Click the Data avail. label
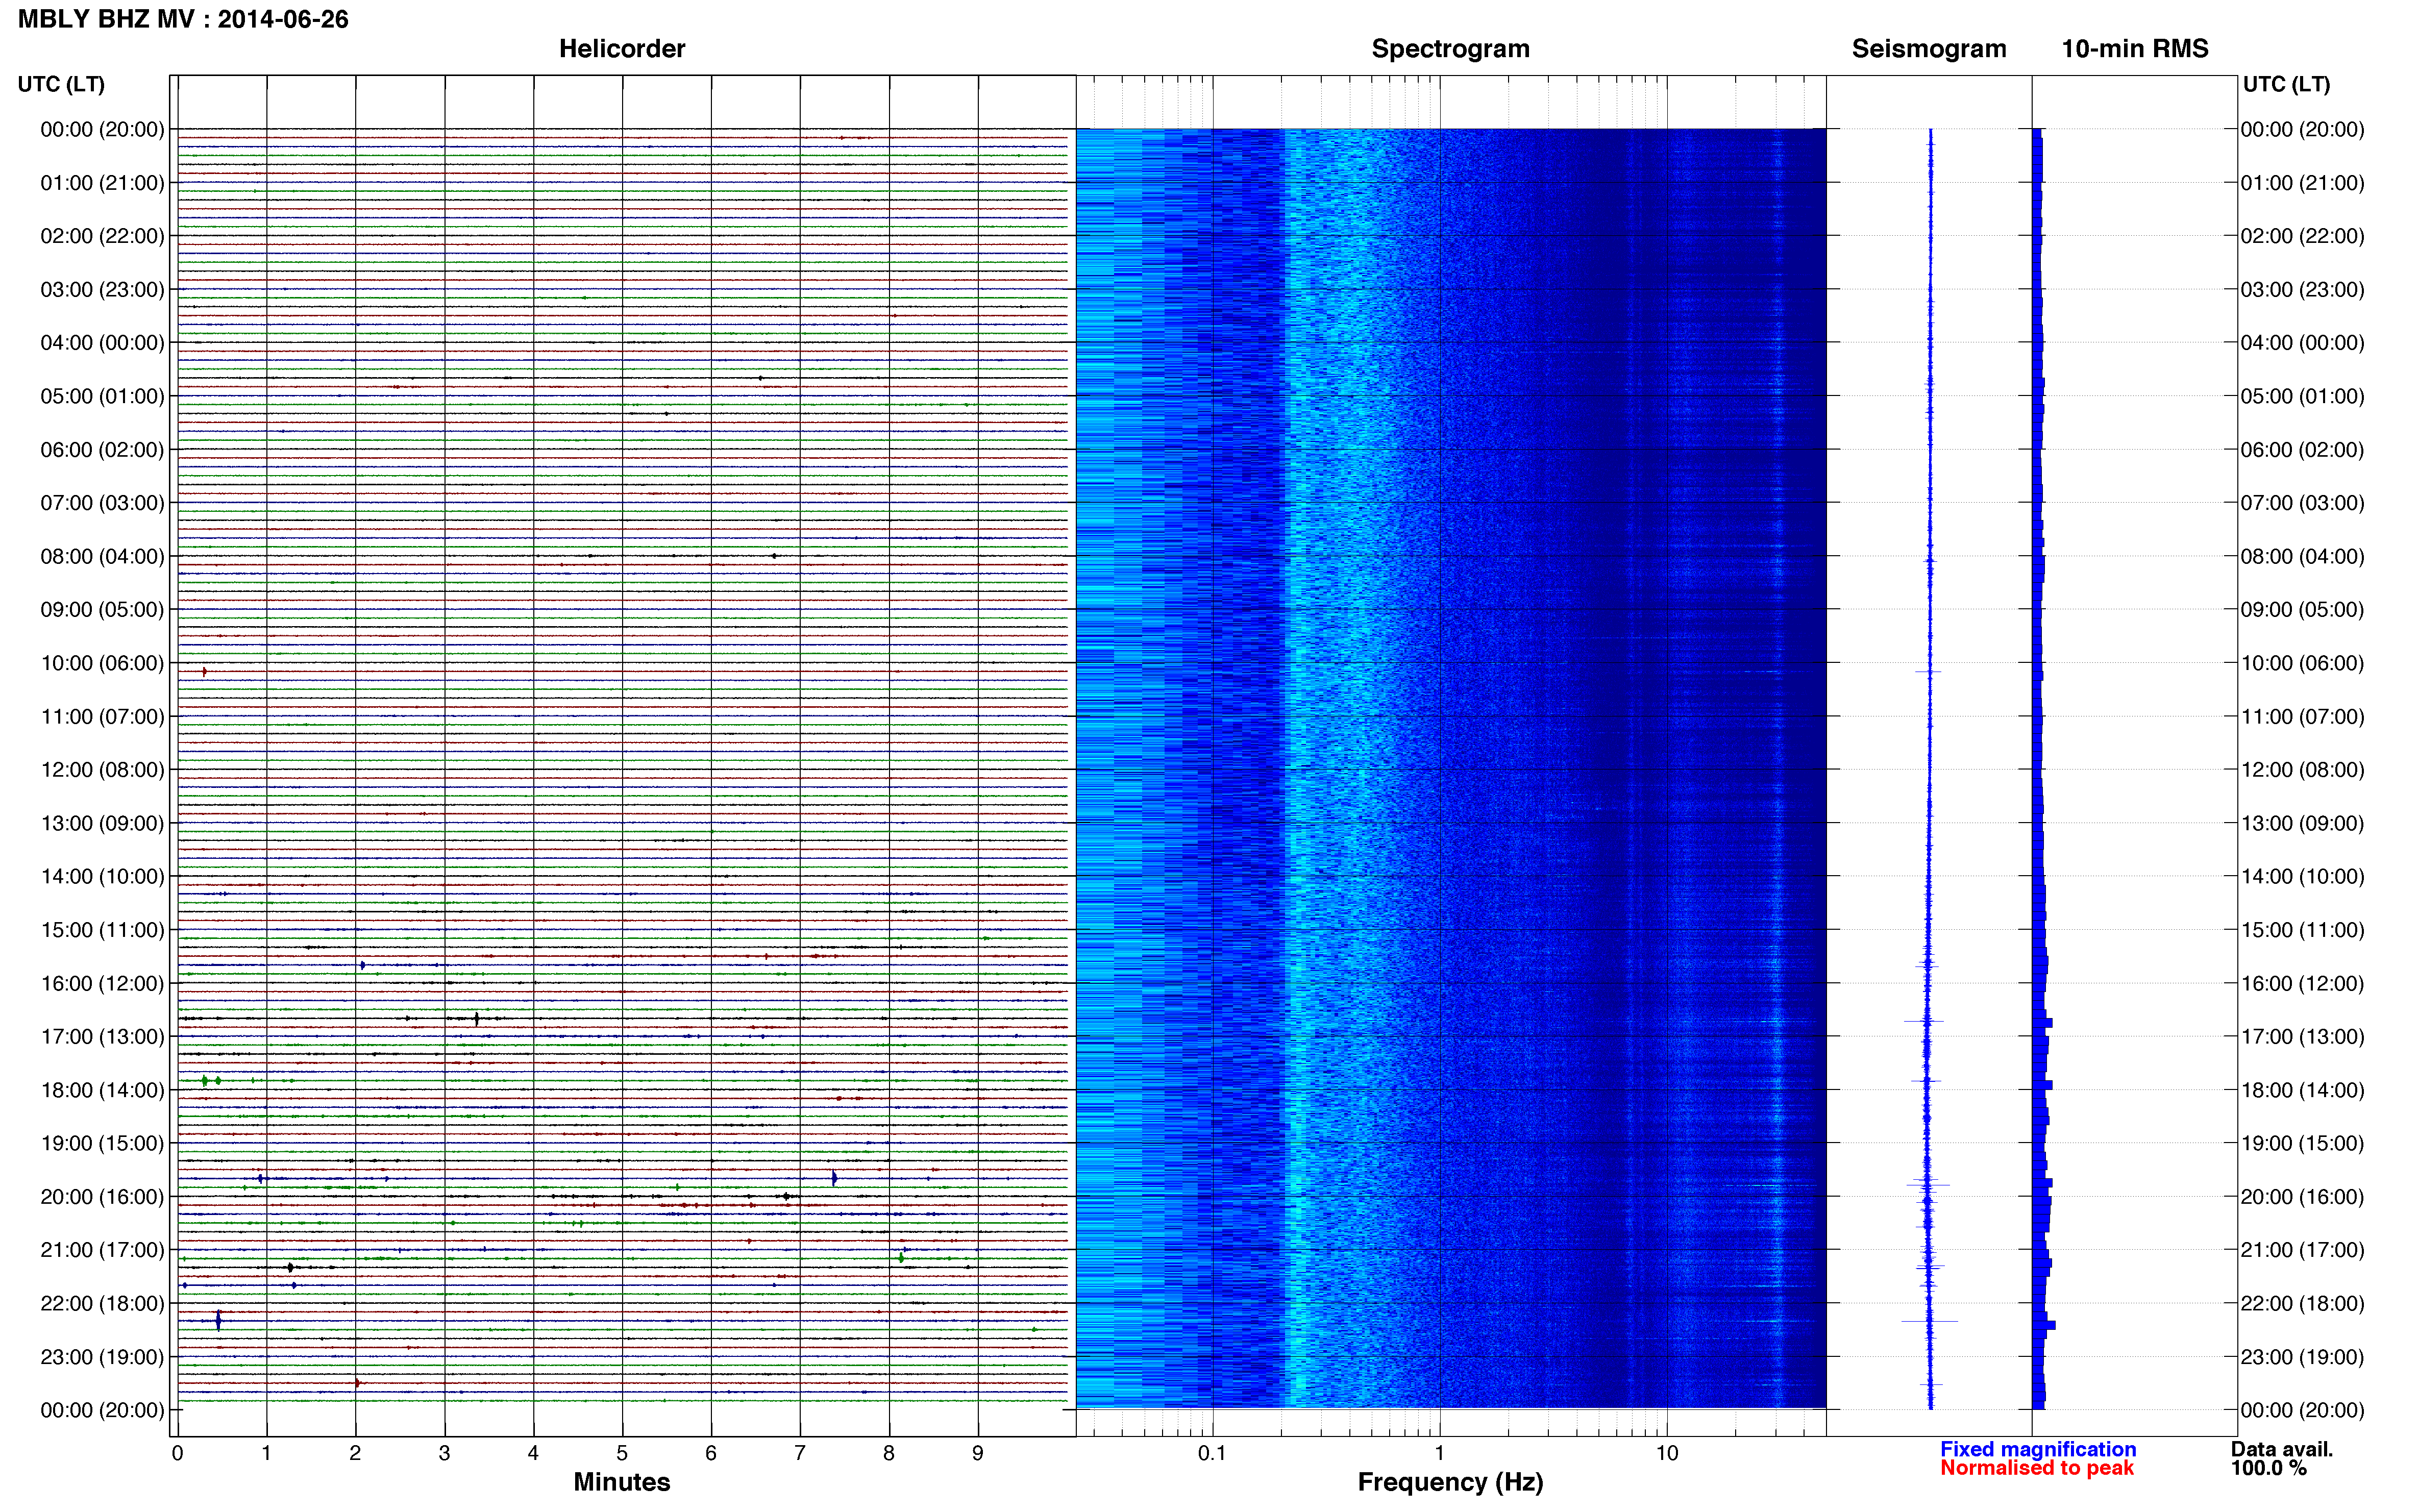This screenshot has height=1512, width=2419. tap(2282, 1449)
